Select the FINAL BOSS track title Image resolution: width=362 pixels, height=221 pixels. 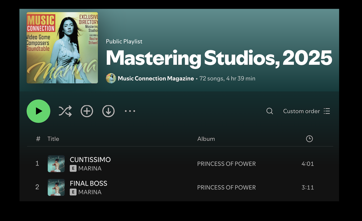click(x=89, y=183)
